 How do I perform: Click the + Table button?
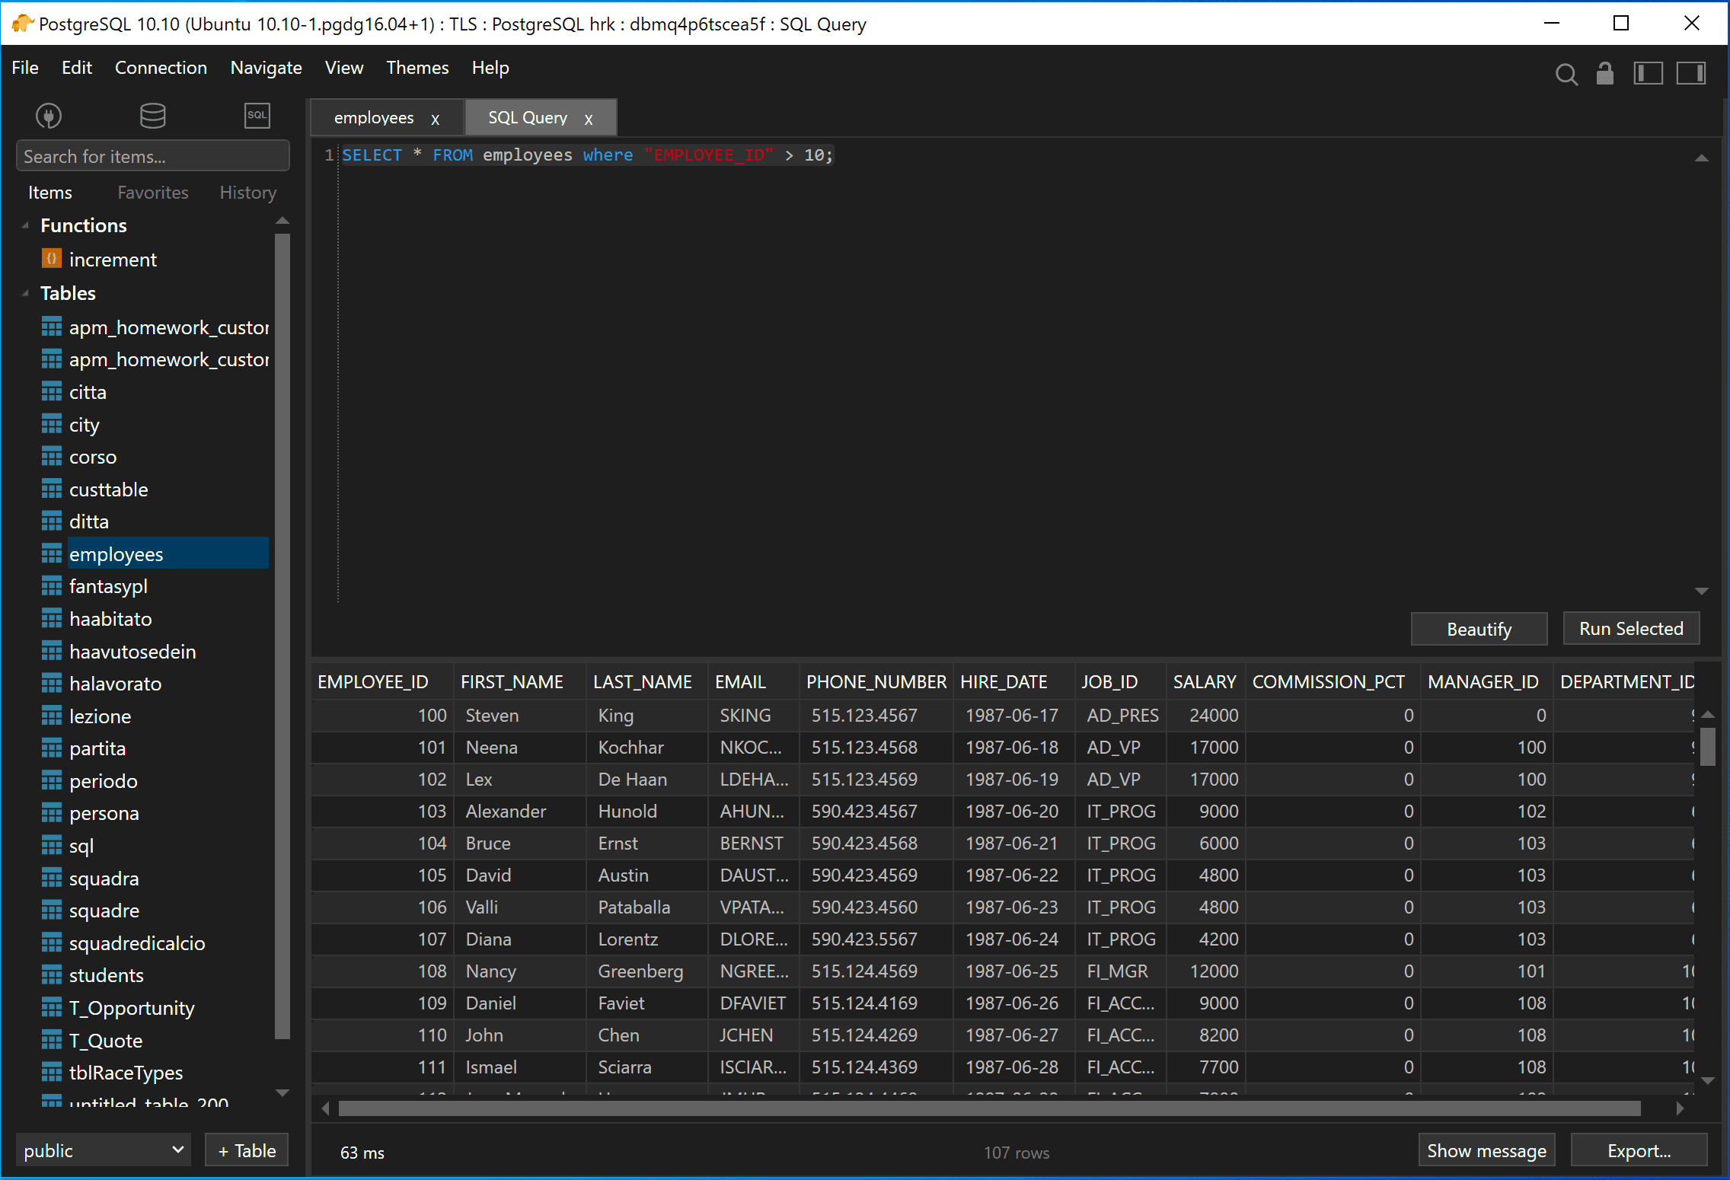click(x=247, y=1150)
